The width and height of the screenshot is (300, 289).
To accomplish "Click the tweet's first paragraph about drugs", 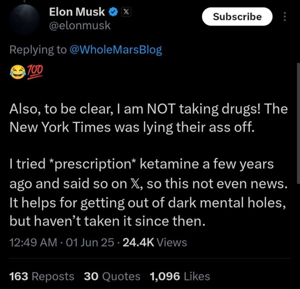I will click(x=148, y=119).
